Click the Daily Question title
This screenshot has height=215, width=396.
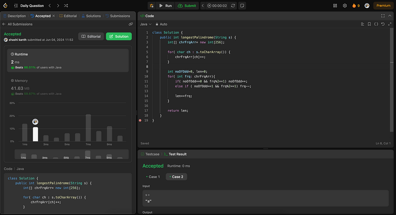pyautogui.click(x=32, y=6)
